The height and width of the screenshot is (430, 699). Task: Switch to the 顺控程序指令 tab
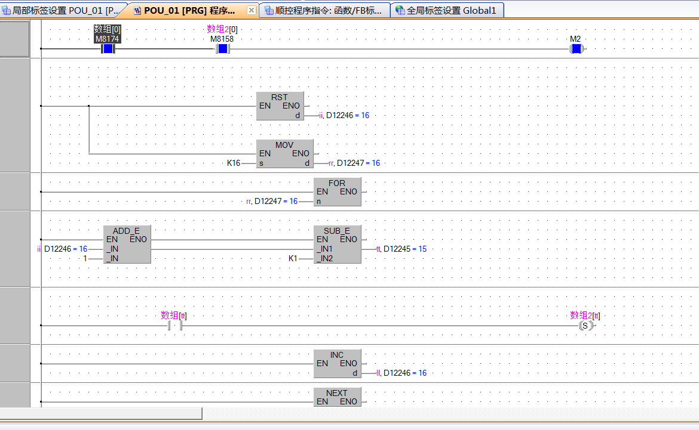click(326, 10)
